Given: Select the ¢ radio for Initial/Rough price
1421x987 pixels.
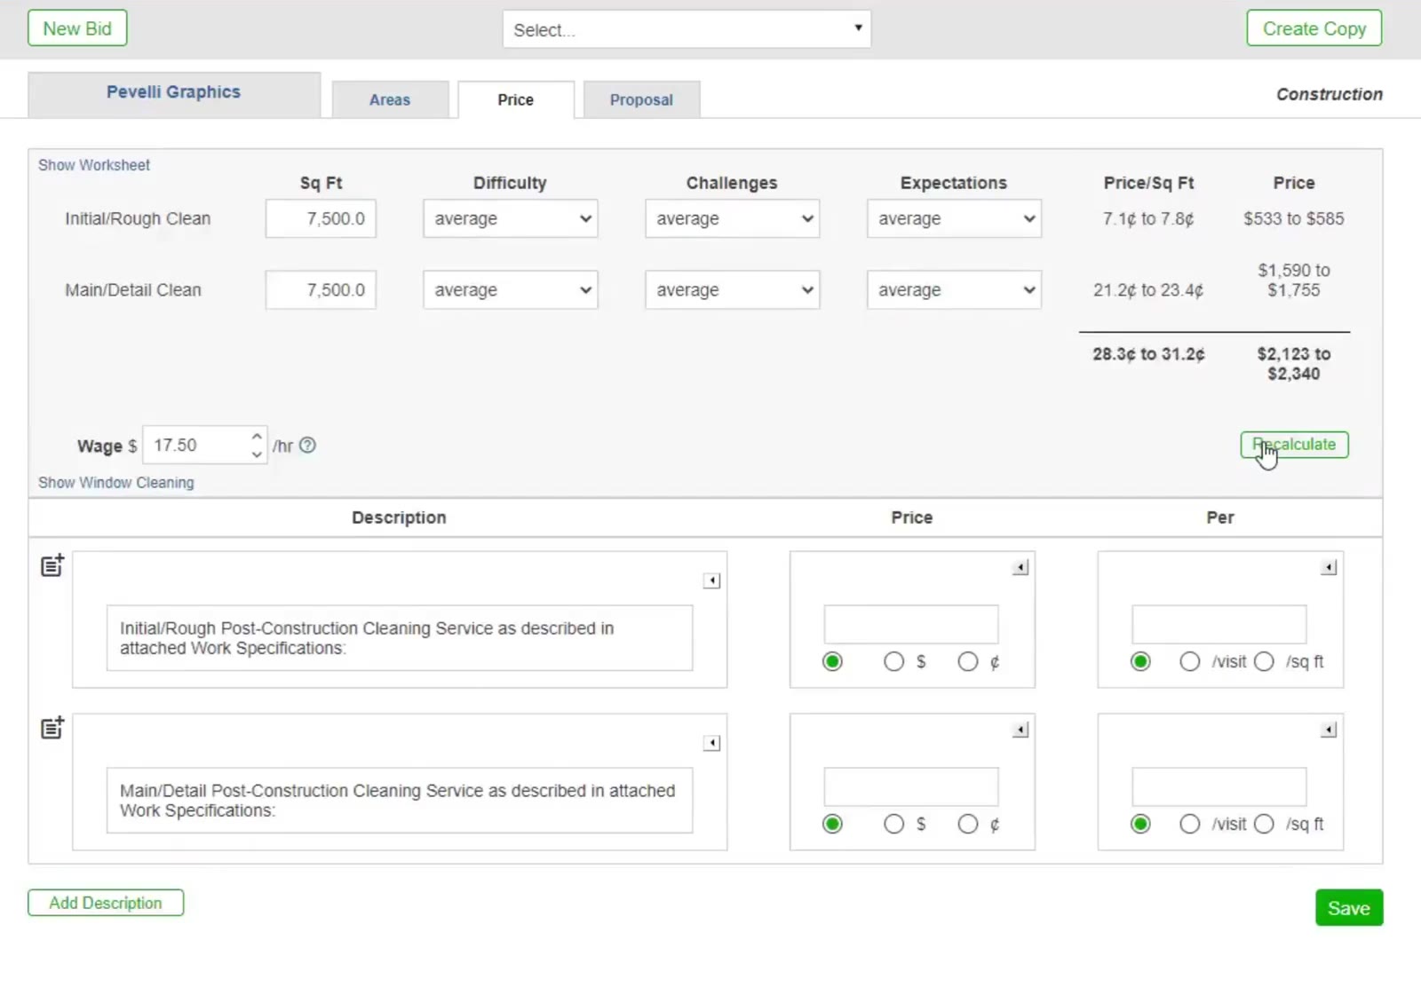Looking at the screenshot, I should coord(968,662).
